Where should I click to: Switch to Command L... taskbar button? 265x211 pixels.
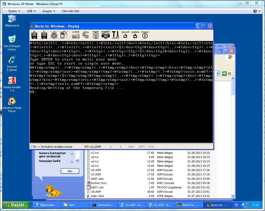104,205
